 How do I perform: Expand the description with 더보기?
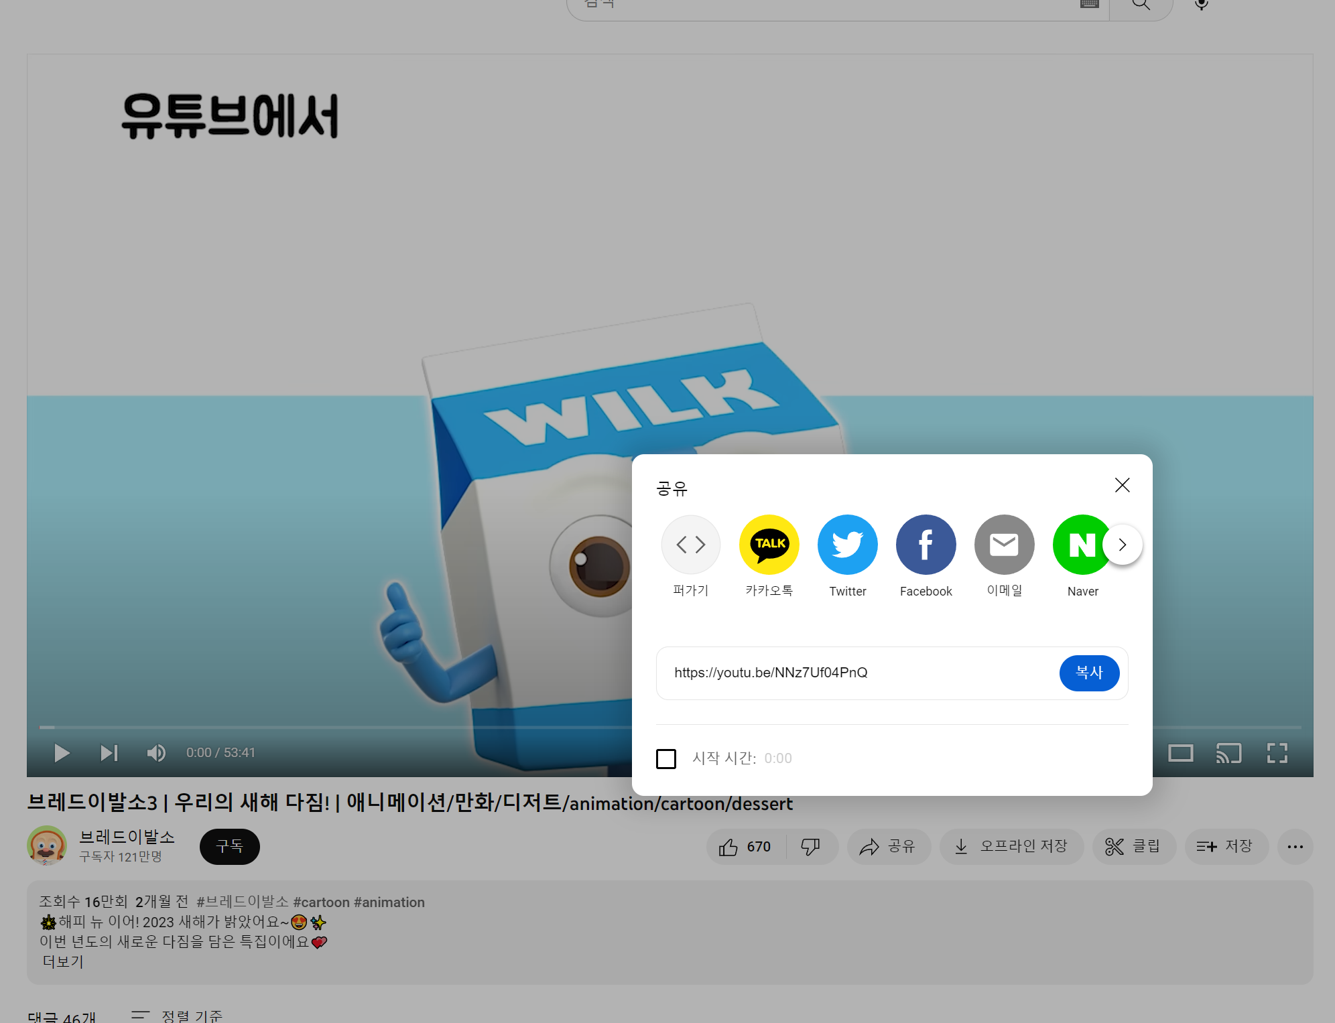click(62, 962)
